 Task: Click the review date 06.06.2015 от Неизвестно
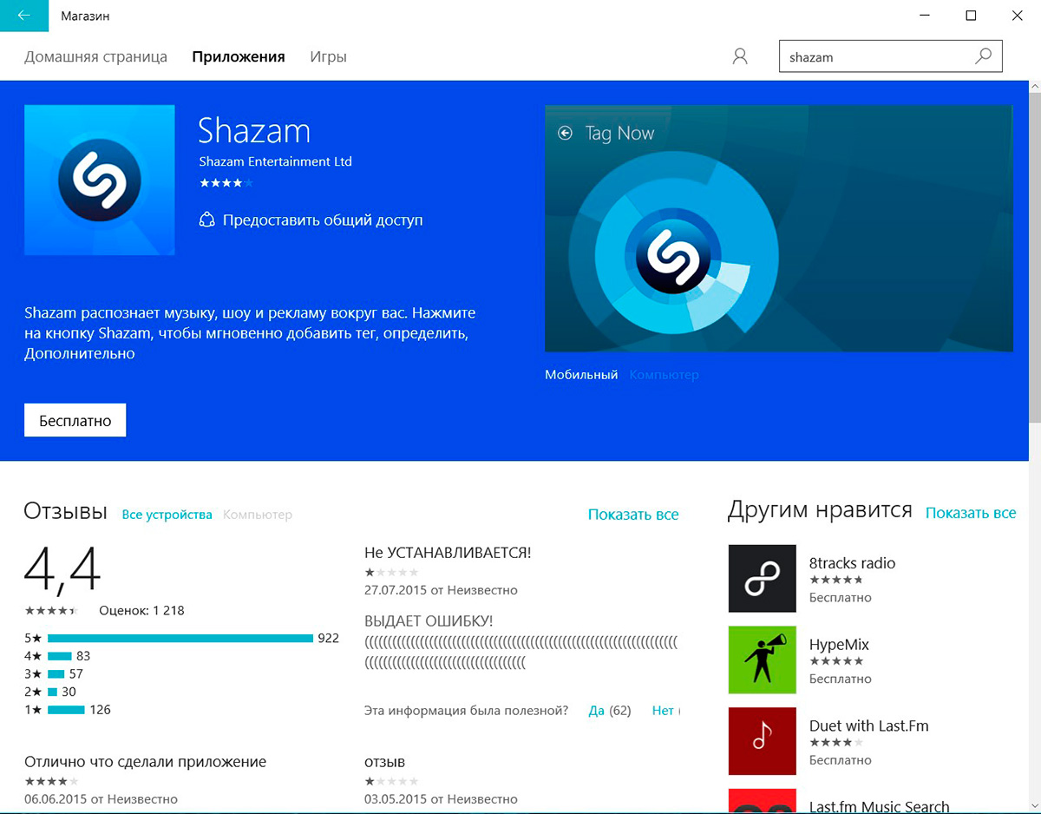[101, 799]
